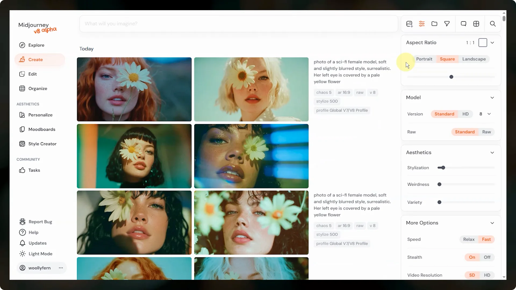This screenshot has width=516, height=290.
Task: Choose Landscape aspect ratio preset
Action: pos(474,59)
